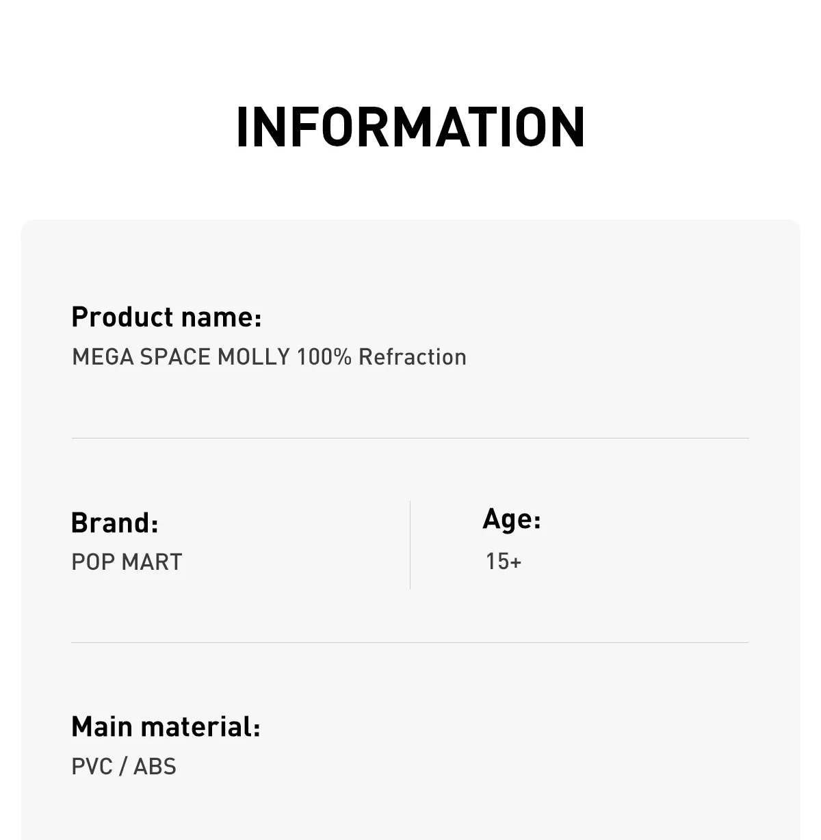
Task: Click the word MART under Brand
Action: point(152,562)
